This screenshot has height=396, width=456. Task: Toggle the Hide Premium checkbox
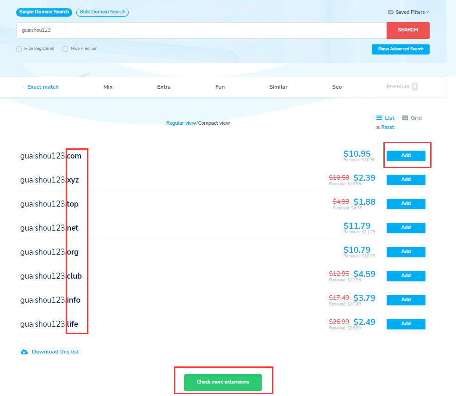65,49
